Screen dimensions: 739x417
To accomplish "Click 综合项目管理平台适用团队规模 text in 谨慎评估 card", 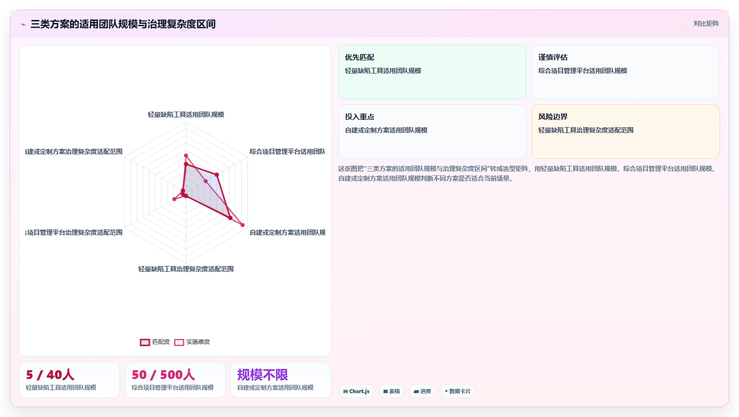I will tap(583, 71).
